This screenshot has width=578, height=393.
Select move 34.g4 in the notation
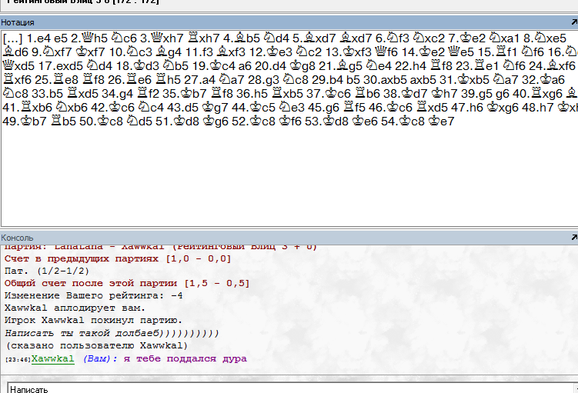tap(118, 94)
